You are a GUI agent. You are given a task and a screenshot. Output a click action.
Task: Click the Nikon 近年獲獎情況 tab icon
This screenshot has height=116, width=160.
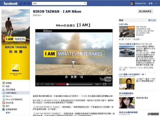(x=3, y=99)
